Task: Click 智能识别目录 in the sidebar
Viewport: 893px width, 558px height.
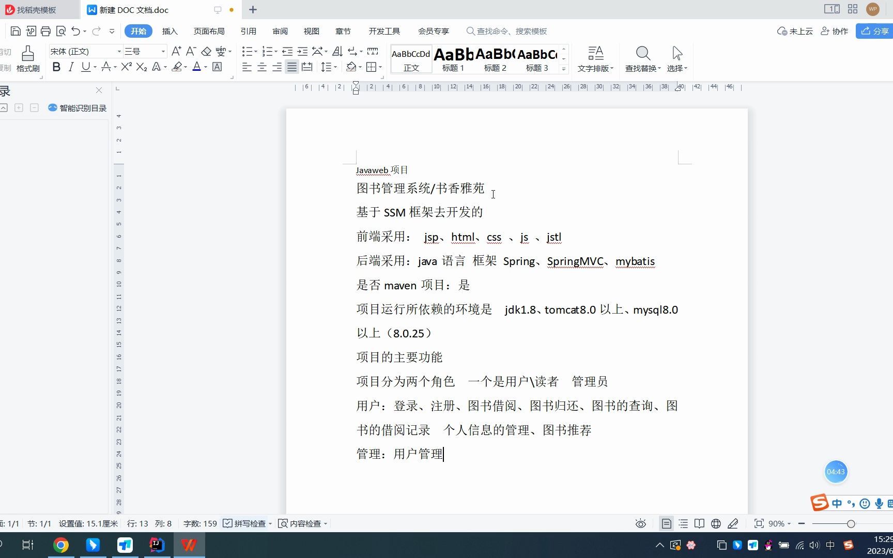Action: click(x=78, y=108)
